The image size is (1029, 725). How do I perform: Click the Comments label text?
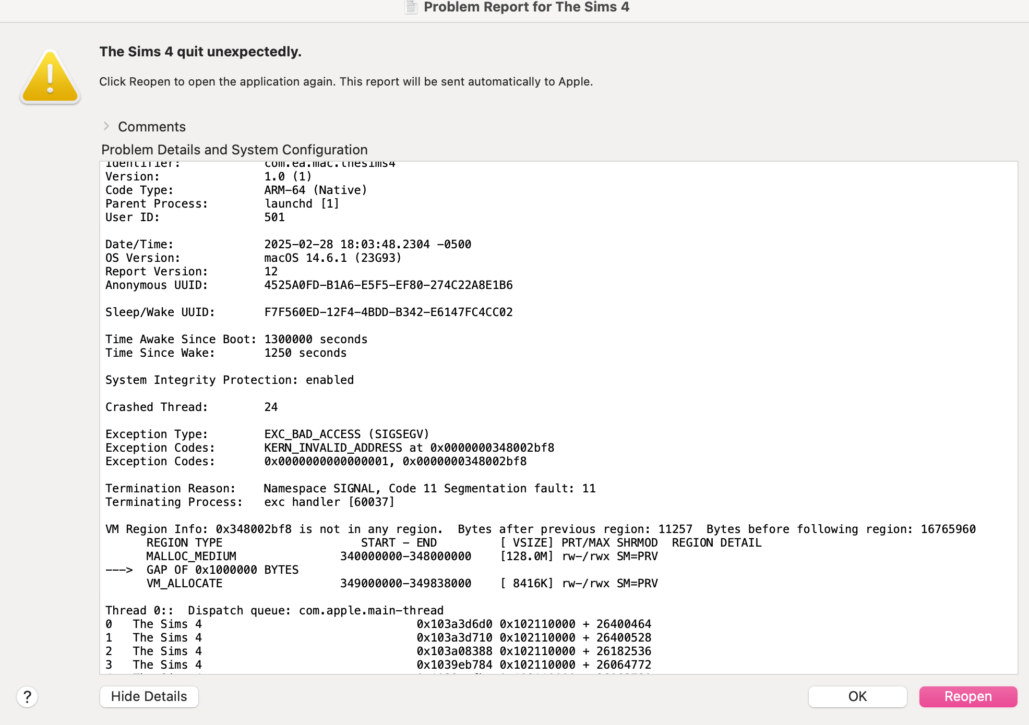pos(152,127)
